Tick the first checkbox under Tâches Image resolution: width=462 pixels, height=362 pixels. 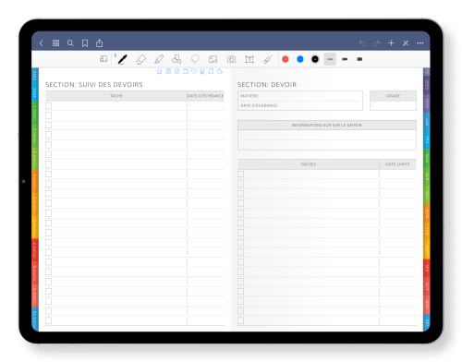click(241, 174)
